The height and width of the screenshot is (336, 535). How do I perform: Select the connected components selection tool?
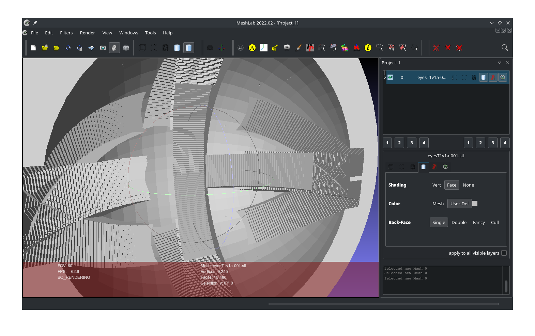click(403, 48)
